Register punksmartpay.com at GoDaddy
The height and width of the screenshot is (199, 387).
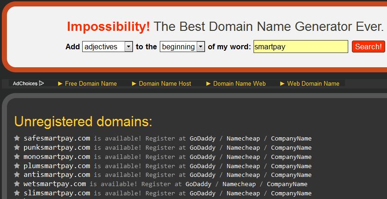coord(202,148)
